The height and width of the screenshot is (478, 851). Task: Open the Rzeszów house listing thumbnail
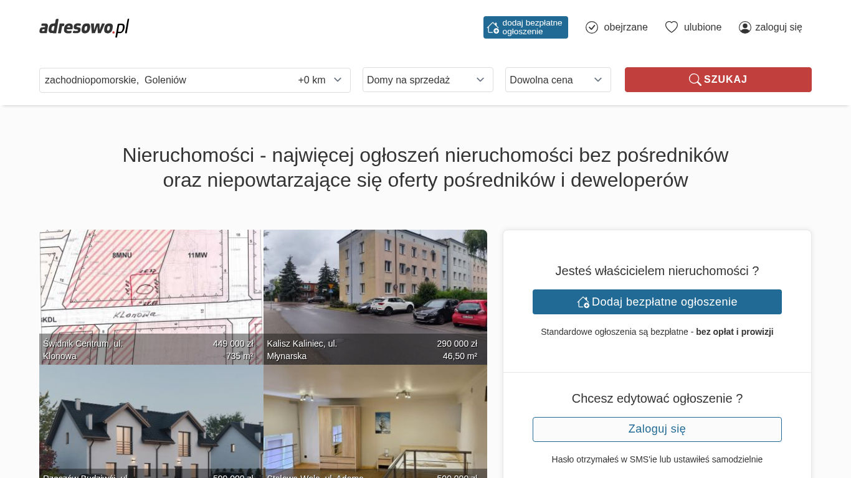pos(151,421)
